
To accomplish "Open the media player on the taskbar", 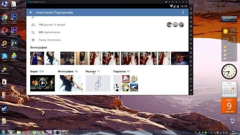I will coord(11,132).
